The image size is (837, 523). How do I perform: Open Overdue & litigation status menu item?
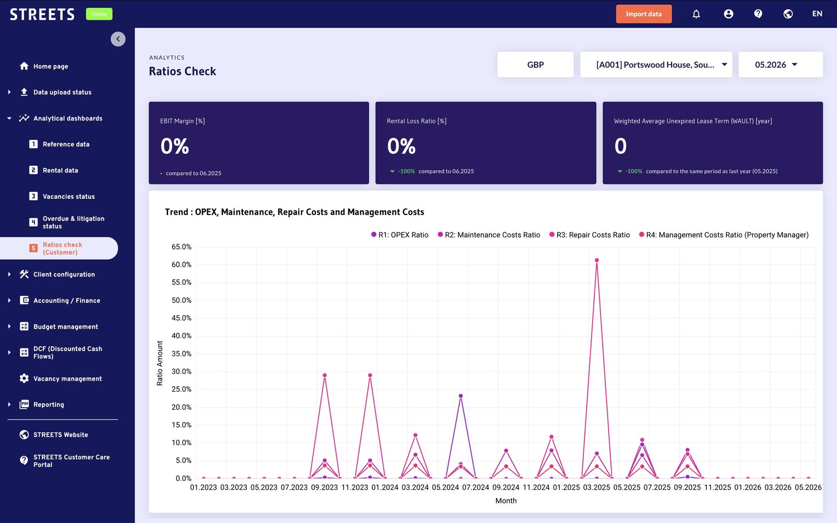coord(73,222)
